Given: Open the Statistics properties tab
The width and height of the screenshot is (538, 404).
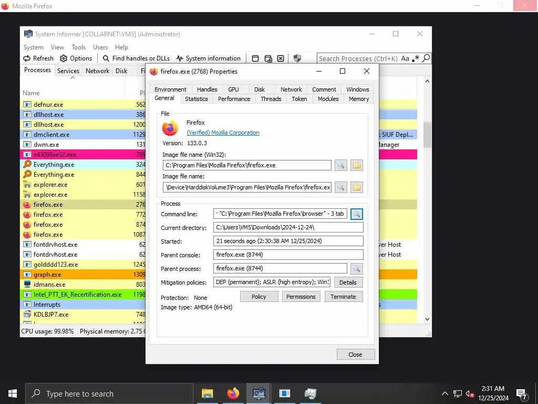Looking at the screenshot, I should pyautogui.click(x=196, y=99).
